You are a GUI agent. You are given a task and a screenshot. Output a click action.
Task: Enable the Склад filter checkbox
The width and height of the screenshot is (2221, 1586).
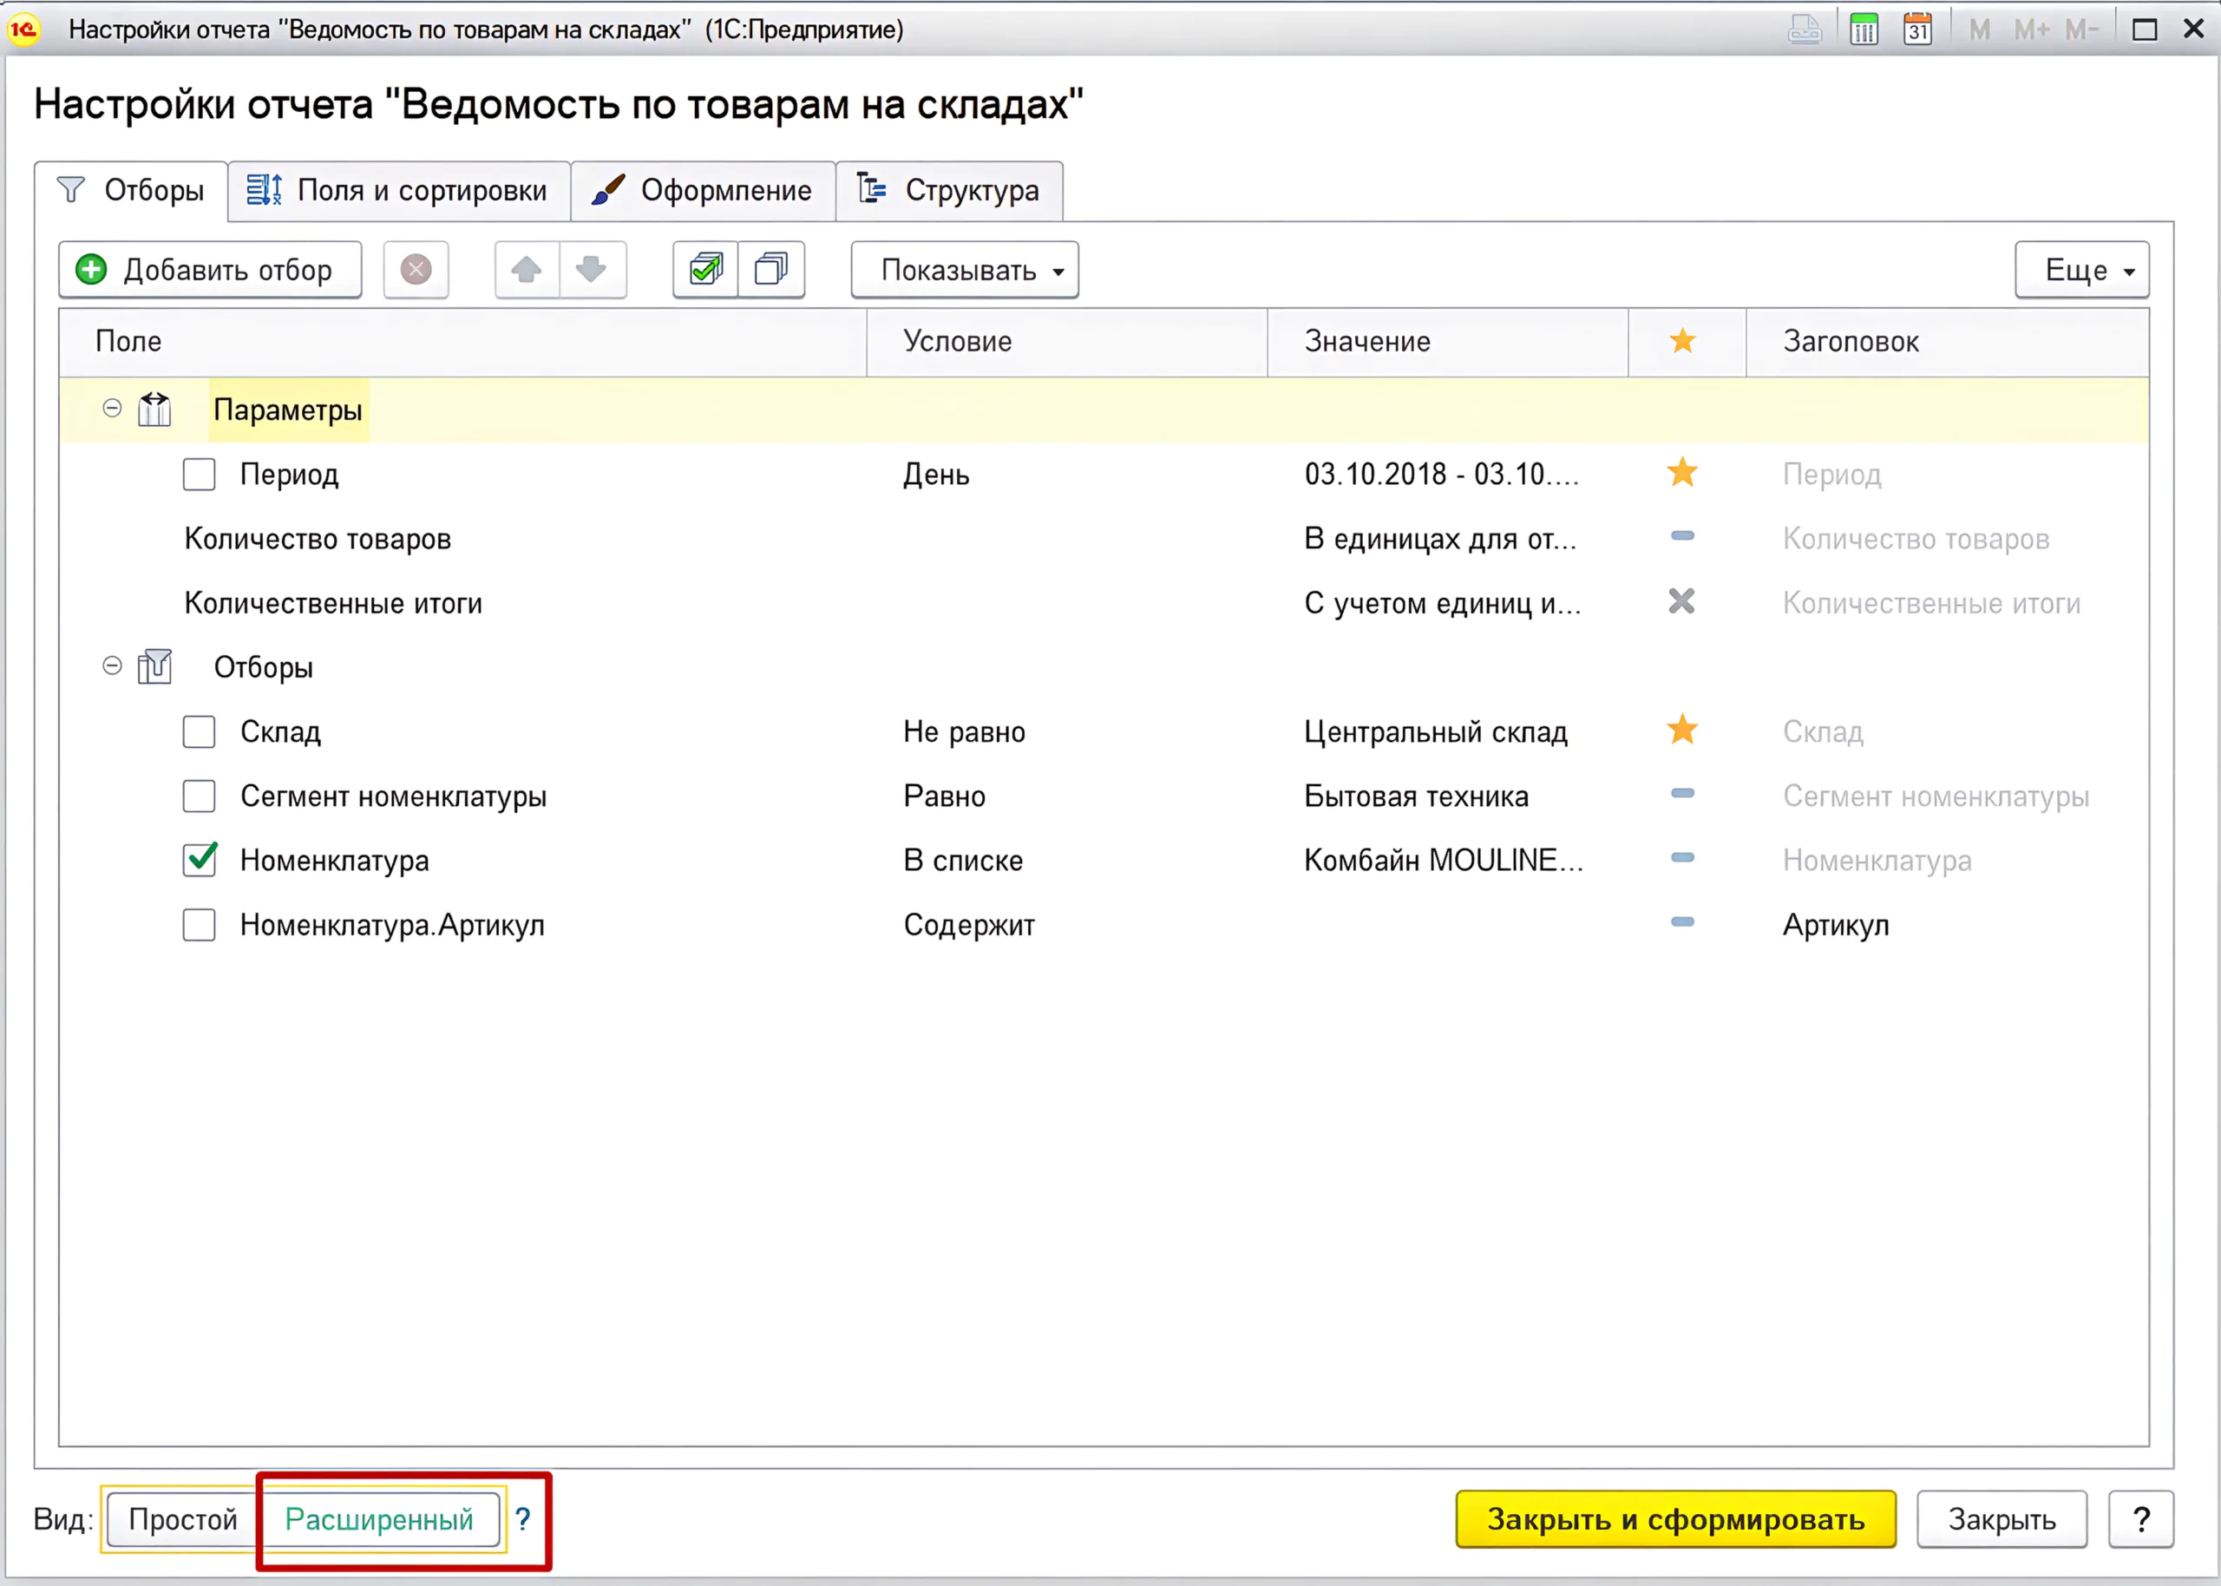pos(200,731)
